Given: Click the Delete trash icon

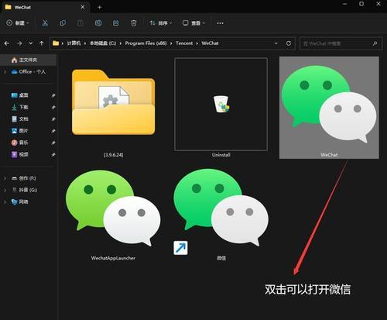Looking at the screenshot, I should (134, 23).
